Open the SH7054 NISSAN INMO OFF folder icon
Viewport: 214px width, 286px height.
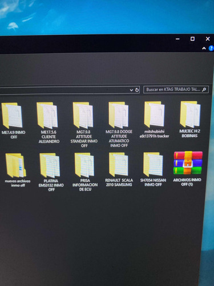pos(153,164)
